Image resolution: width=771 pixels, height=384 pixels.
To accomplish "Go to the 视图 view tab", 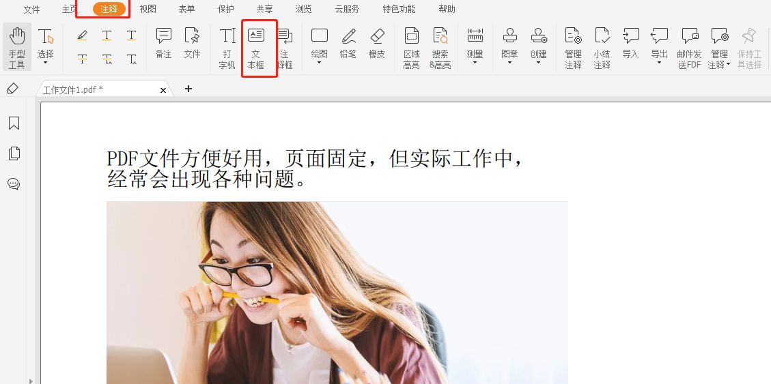I will coord(148,10).
